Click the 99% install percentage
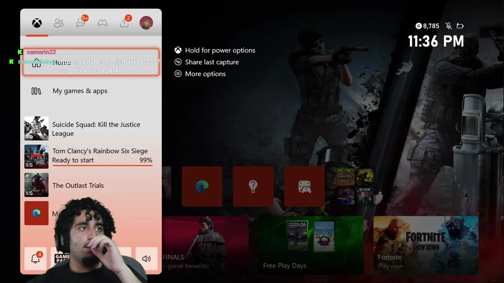This screenshot has height=283, width=504. click(146, 160)
